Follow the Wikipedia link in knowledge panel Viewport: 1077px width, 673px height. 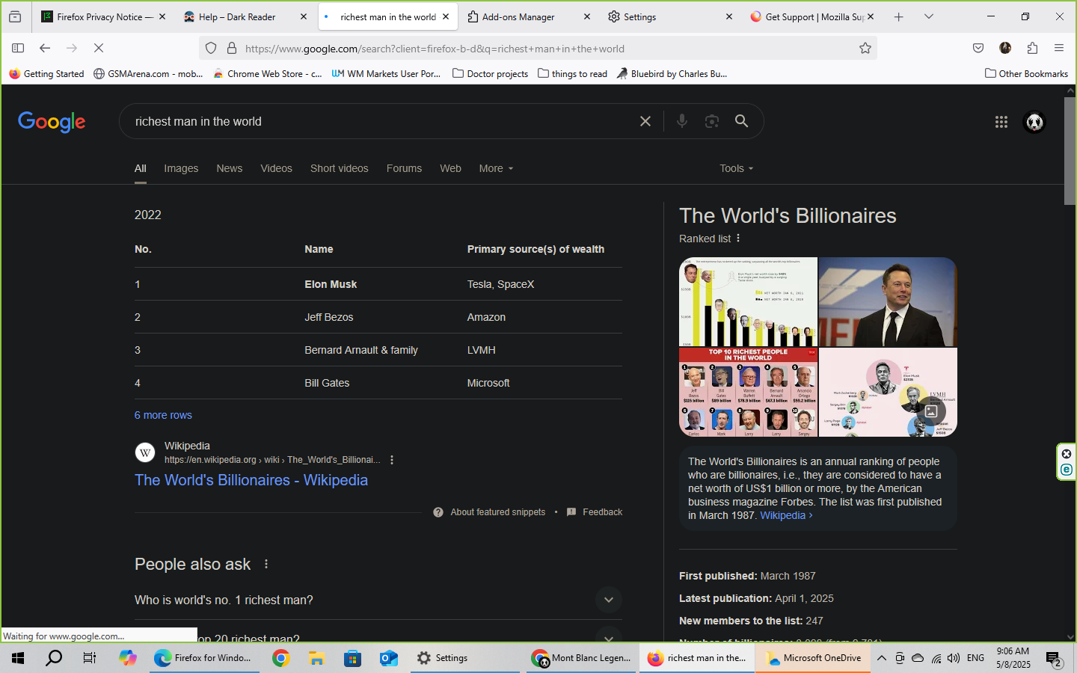[786, 515]
